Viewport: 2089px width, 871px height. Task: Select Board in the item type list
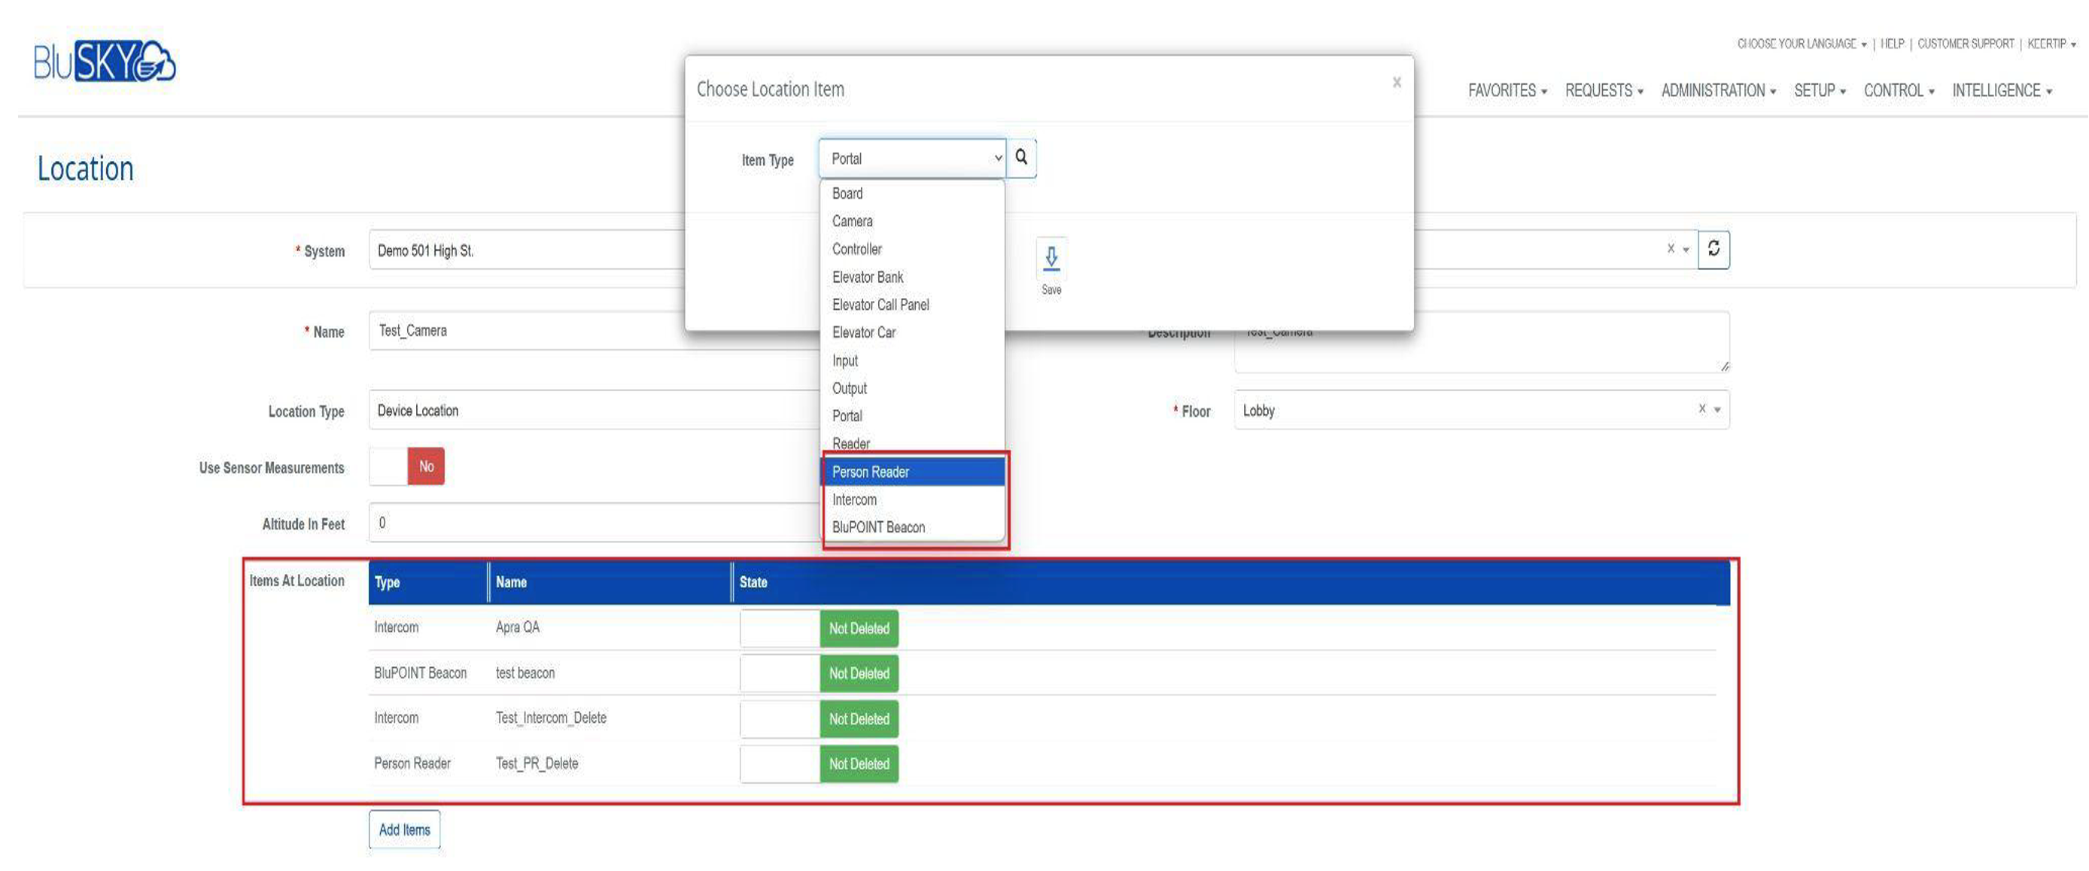913,193
